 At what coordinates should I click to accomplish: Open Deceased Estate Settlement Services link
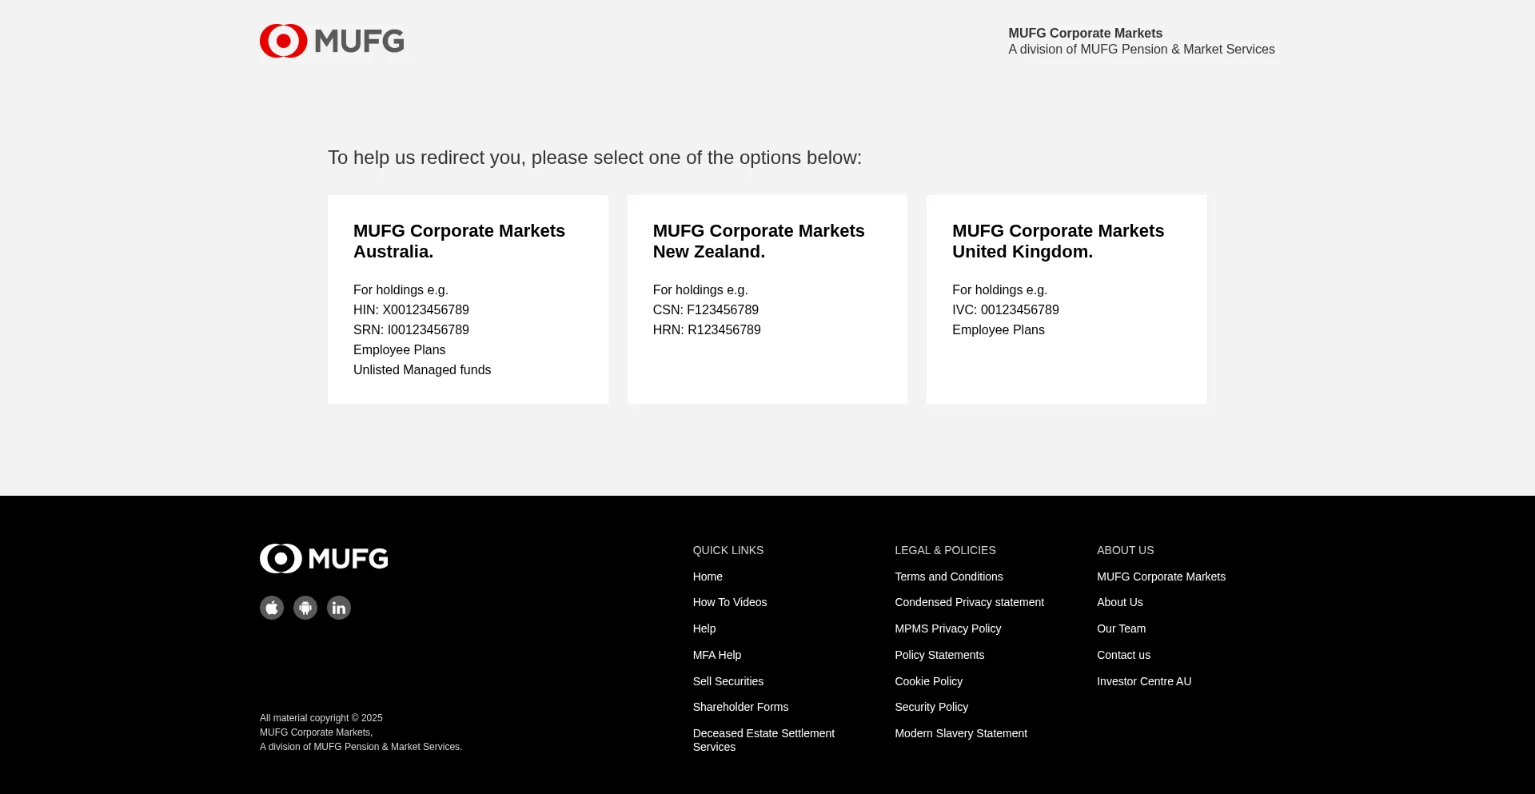click(x=764, y=740)
